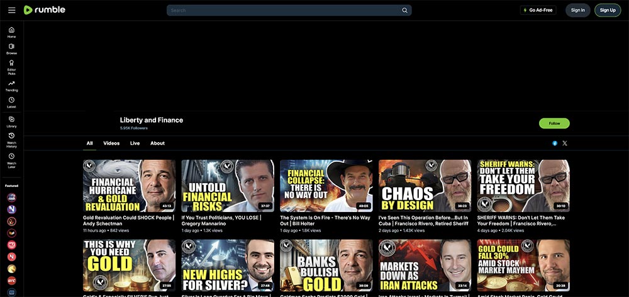Open Library in the sidebar

pos(11,122)
